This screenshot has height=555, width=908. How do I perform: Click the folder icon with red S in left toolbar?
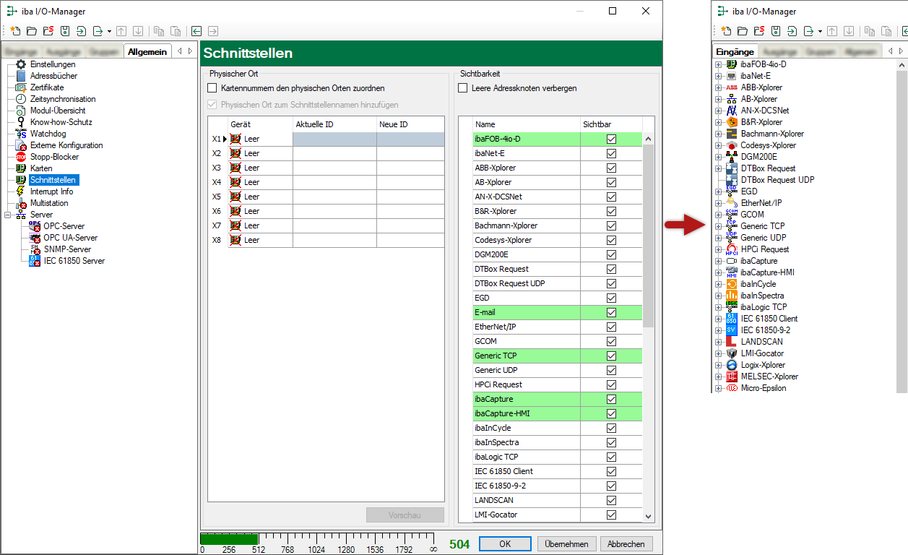[x=48, y=31]
